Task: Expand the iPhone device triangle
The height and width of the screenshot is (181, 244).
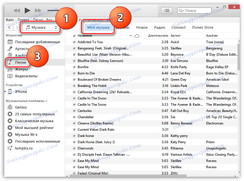Action: coord(5,91)
